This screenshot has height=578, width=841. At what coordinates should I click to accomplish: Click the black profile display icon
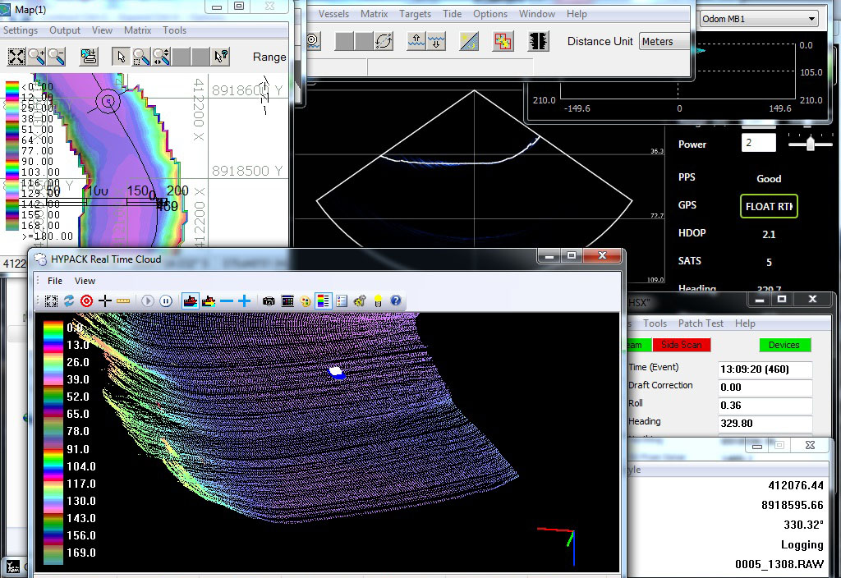(538, 41)
